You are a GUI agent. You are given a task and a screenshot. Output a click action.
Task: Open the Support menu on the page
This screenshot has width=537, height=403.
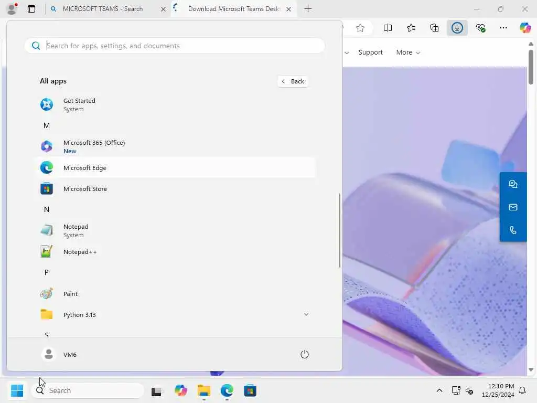point(371,52)
